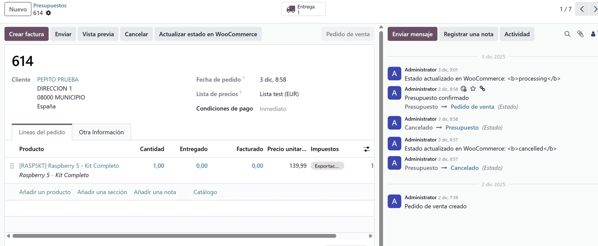598x246 pixels.
Task: Sort by Precio unitario column header
Action: [287, 149]
